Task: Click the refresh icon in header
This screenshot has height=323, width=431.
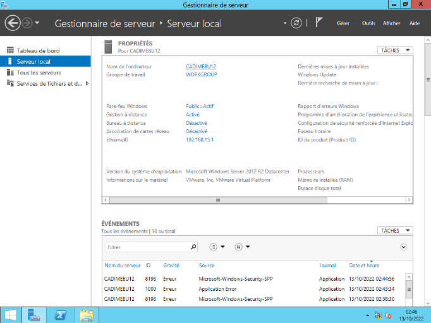Action: [296, 23]
